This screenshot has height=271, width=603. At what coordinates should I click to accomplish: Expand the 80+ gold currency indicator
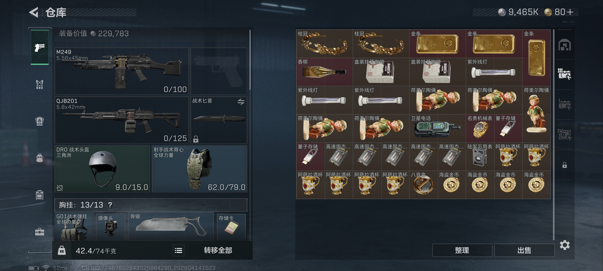(x=559, y=12)
